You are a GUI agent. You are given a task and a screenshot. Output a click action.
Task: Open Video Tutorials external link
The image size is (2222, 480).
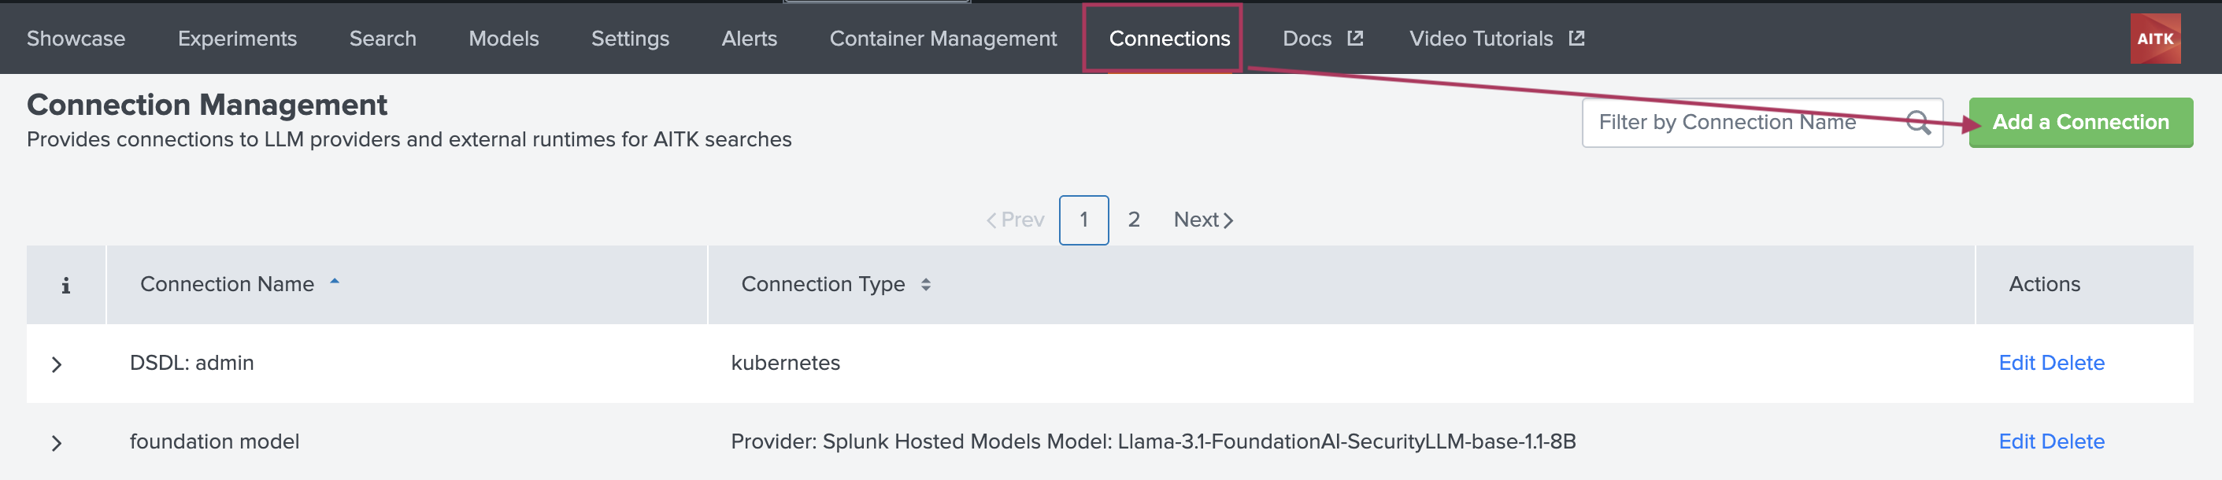pos(1496,39)
